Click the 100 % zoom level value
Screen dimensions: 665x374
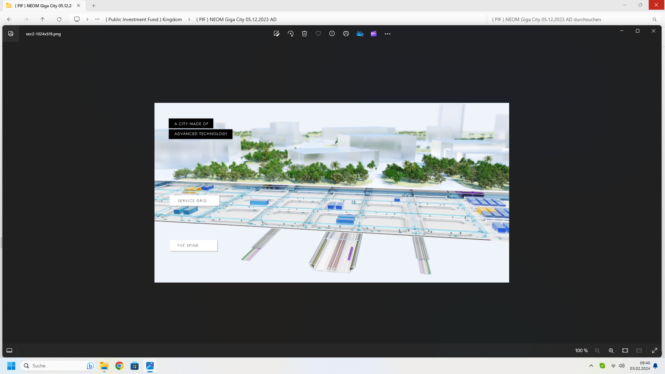(x=582, y=350)
